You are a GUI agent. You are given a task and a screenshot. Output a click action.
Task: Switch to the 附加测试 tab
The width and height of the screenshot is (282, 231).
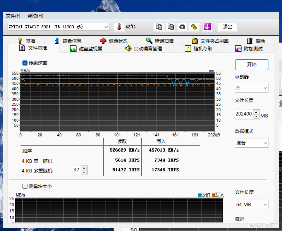tap(249, 49)
